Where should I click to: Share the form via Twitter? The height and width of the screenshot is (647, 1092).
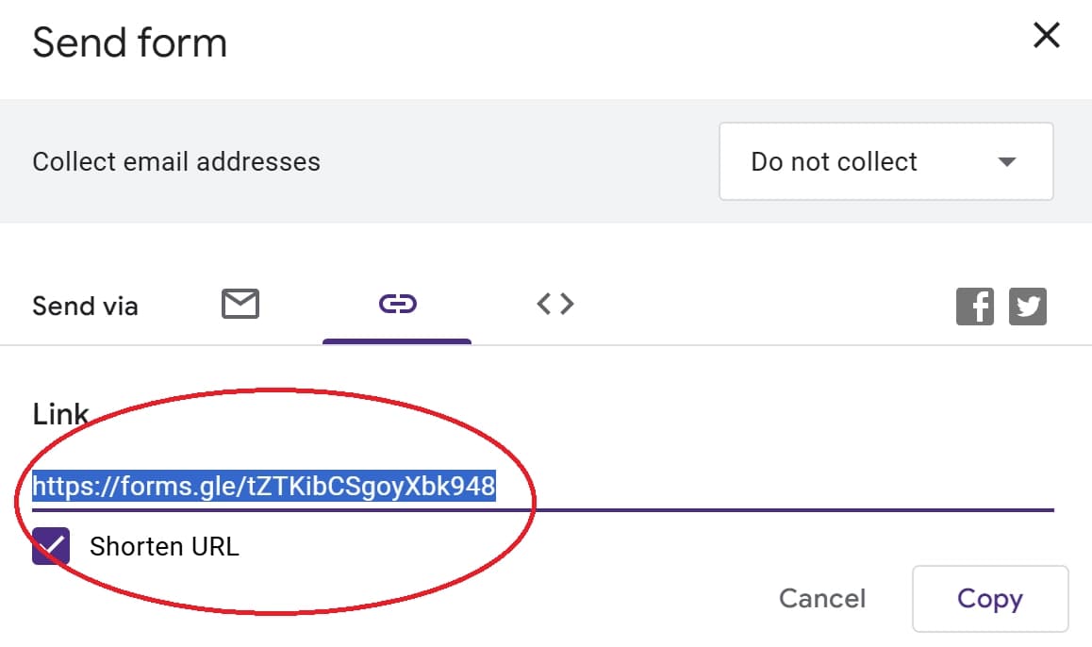1028,306
